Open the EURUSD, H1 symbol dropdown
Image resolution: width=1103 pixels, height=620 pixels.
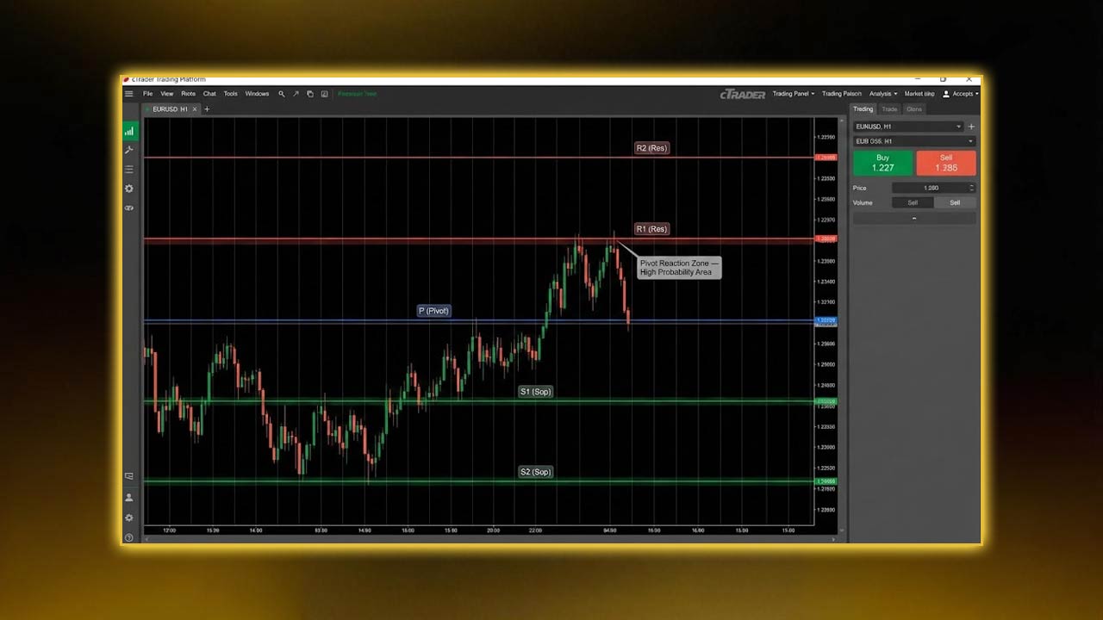[x=908, y=127]
